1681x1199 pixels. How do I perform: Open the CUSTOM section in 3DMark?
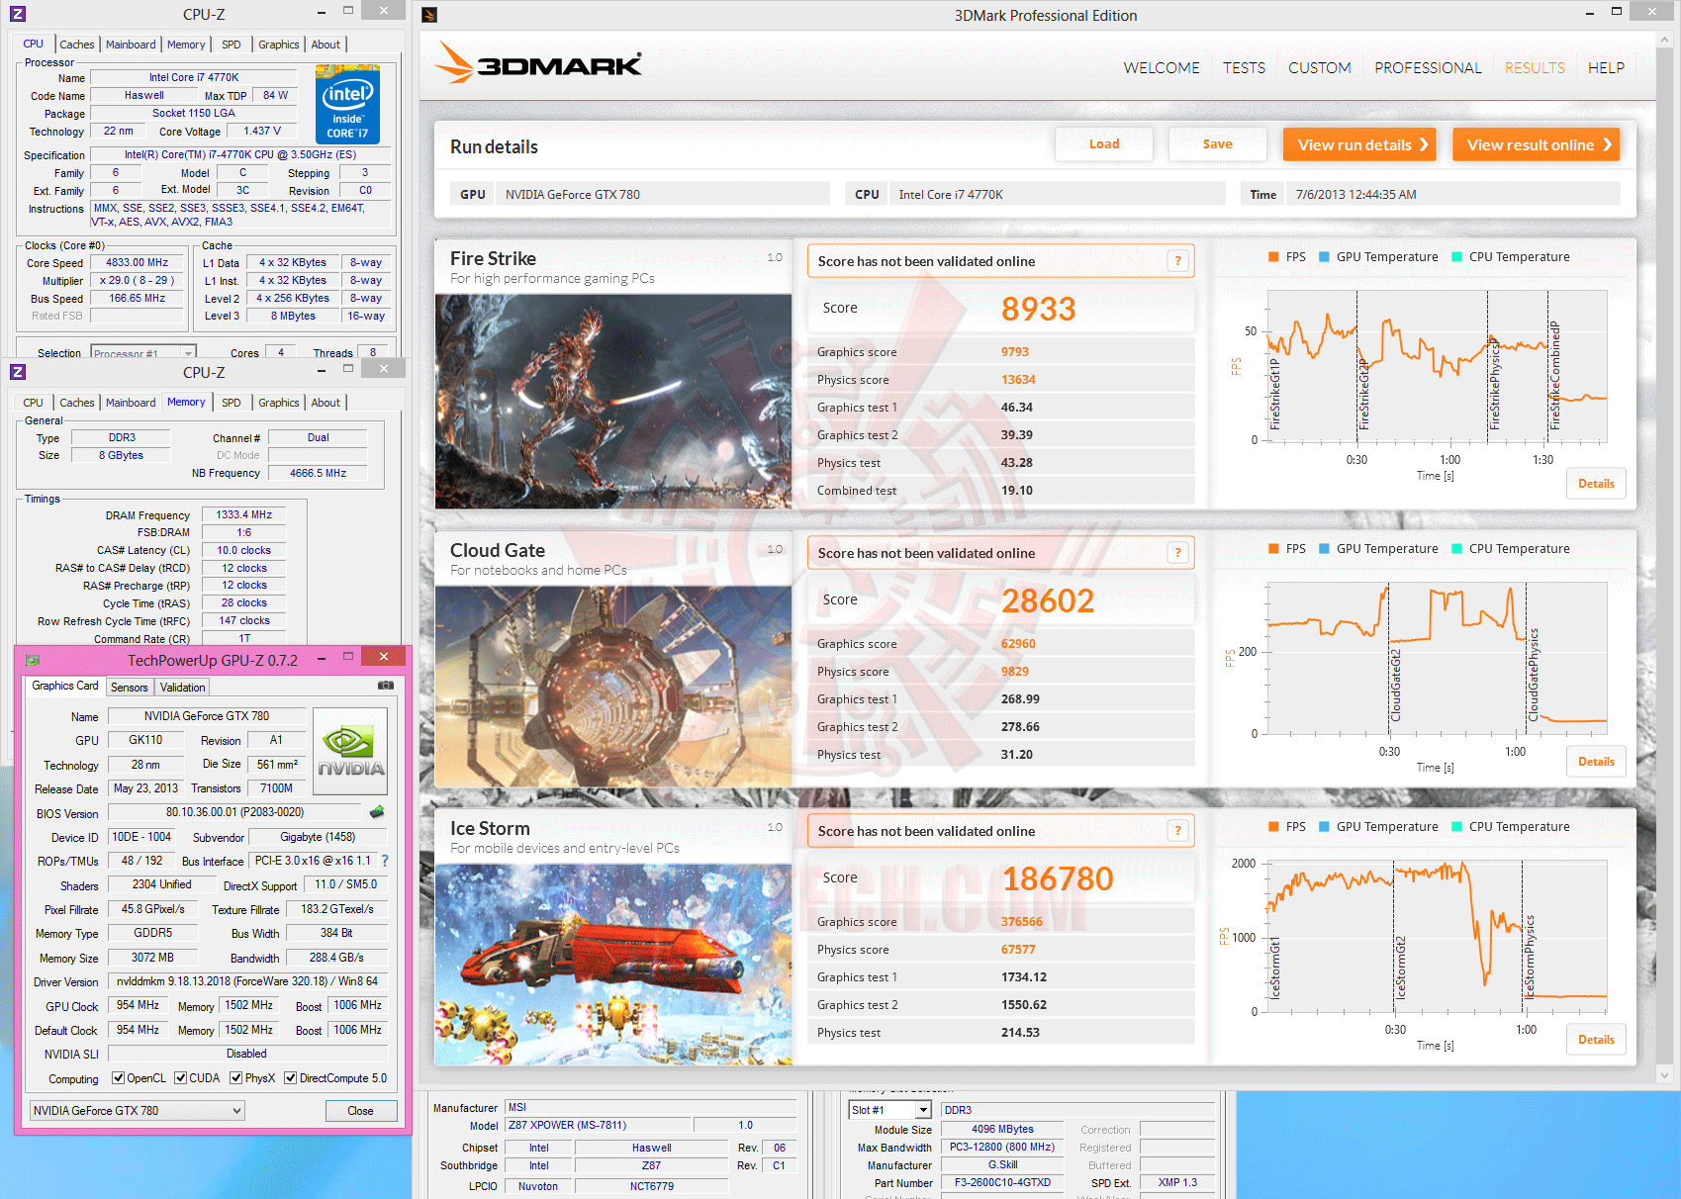1319,68
